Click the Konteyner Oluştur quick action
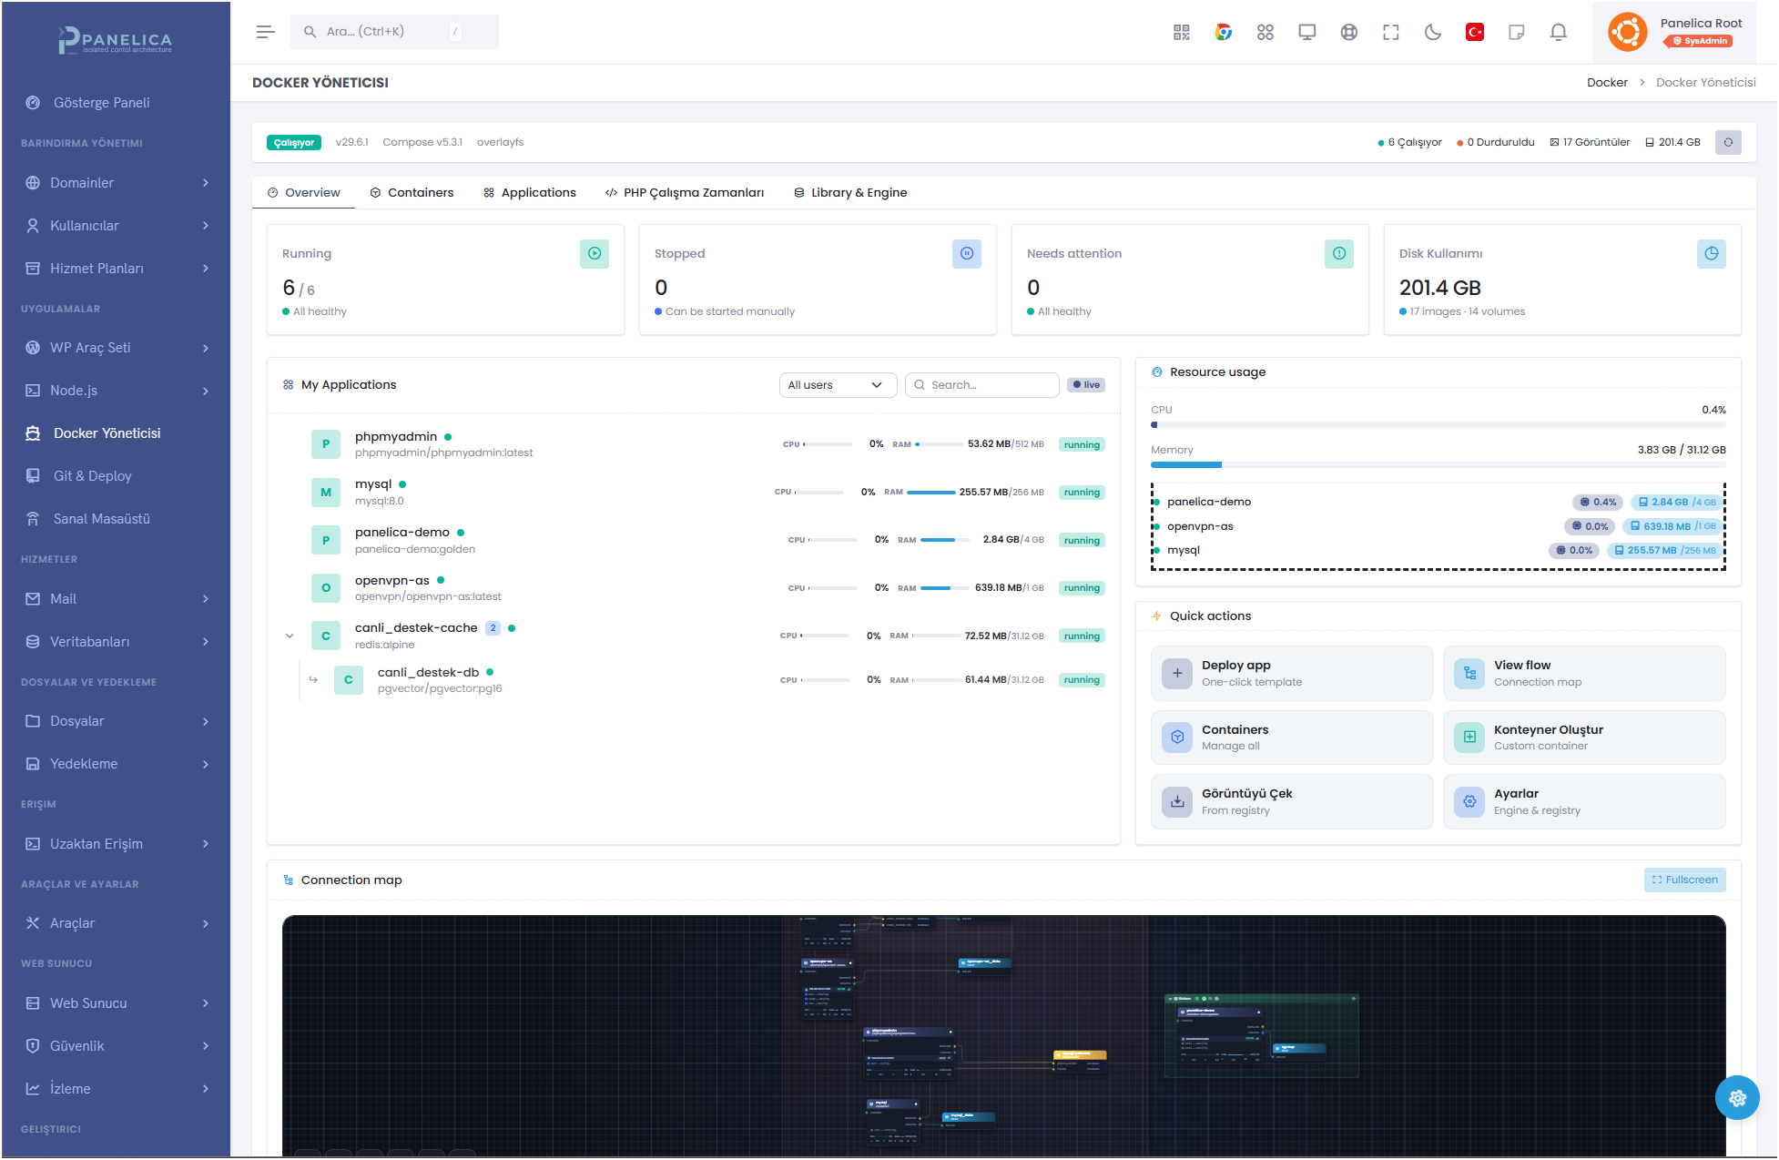This screenshot has height=1160, width=1779. [1583, 738]
